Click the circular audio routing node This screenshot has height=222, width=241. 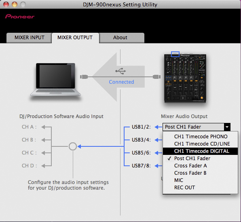pyautogui.click(x=73, y=146)
